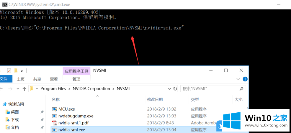The width and height of the screenshot is (291, 133).
Task: Click NVSMI in the address breadcrumb
Action: pos(123,89)
